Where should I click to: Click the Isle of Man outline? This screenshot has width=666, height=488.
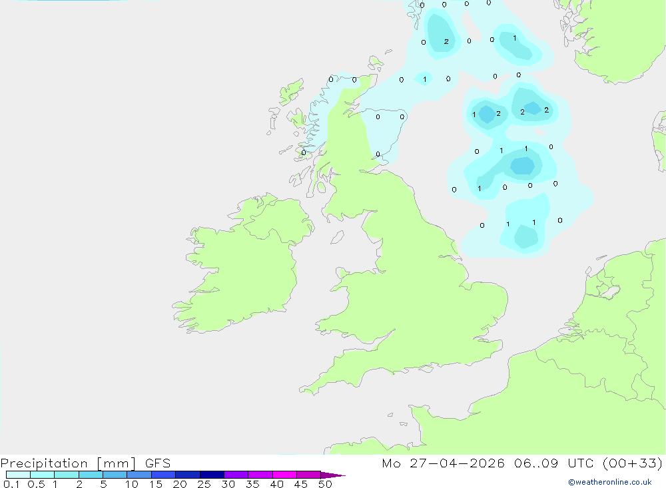tap(337, 238)
